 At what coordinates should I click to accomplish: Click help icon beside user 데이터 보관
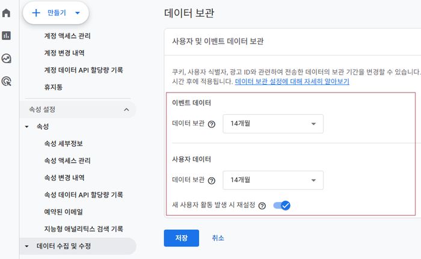click(212, 181)
